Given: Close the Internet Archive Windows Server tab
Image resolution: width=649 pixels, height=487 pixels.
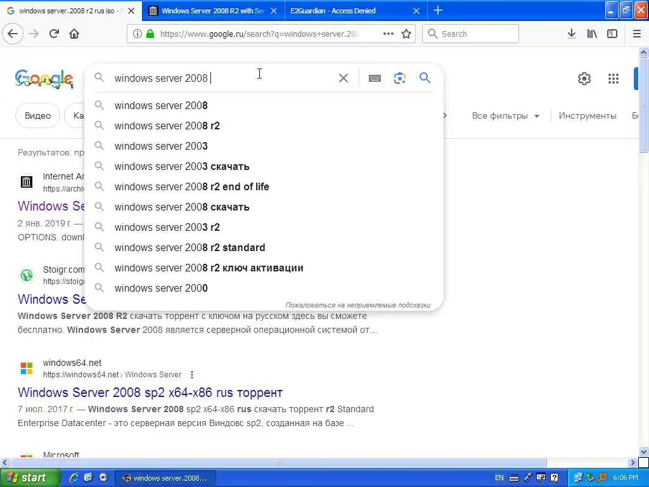Looking at the screenshot, I should click(274, 11).
